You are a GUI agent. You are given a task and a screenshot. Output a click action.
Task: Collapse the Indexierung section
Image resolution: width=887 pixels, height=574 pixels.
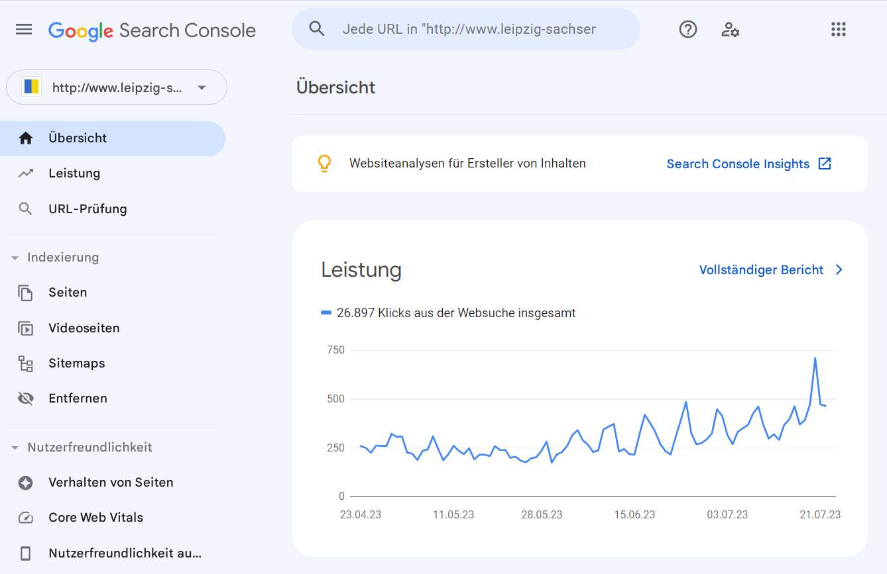(x=15, y=258)
